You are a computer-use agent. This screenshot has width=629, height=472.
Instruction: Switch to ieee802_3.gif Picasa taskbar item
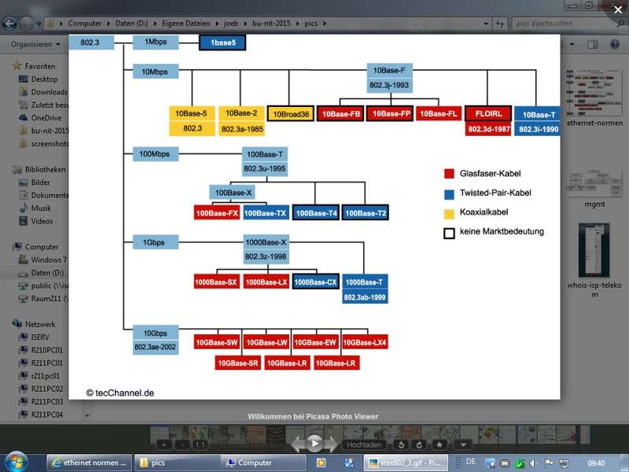406,463
